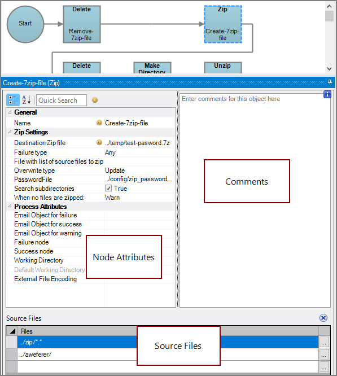
Task: Select the row header of ../zip/*.* row
Action: pyautogui.click(x=11, y=342)
